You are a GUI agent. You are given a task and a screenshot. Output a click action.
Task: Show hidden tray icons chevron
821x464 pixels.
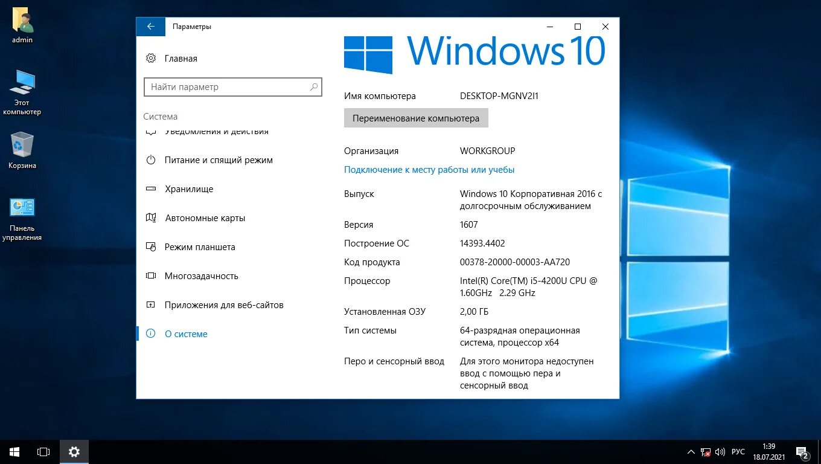(x=691, y=452)
